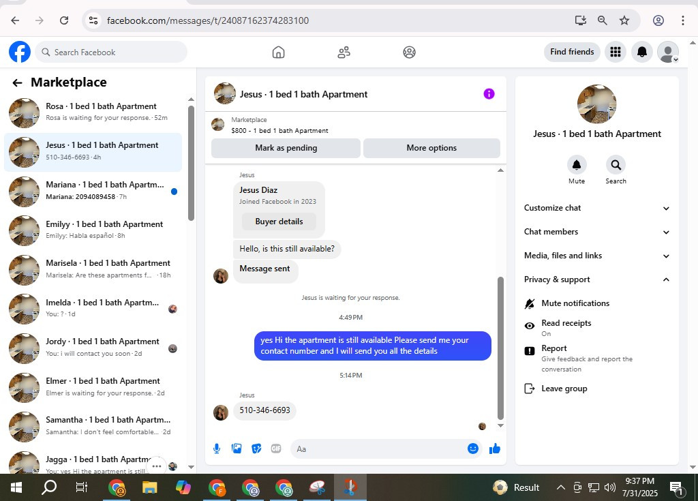Open Windows Start menu
This screenshot has height=501, width=698.
pyautogui.click(x=16, y=487)
